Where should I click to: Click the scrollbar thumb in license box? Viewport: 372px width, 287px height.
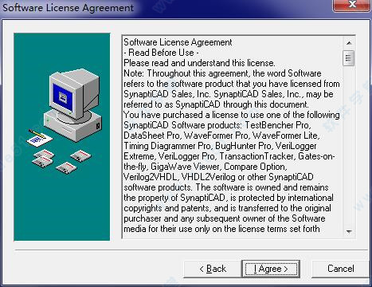point(348,57)
